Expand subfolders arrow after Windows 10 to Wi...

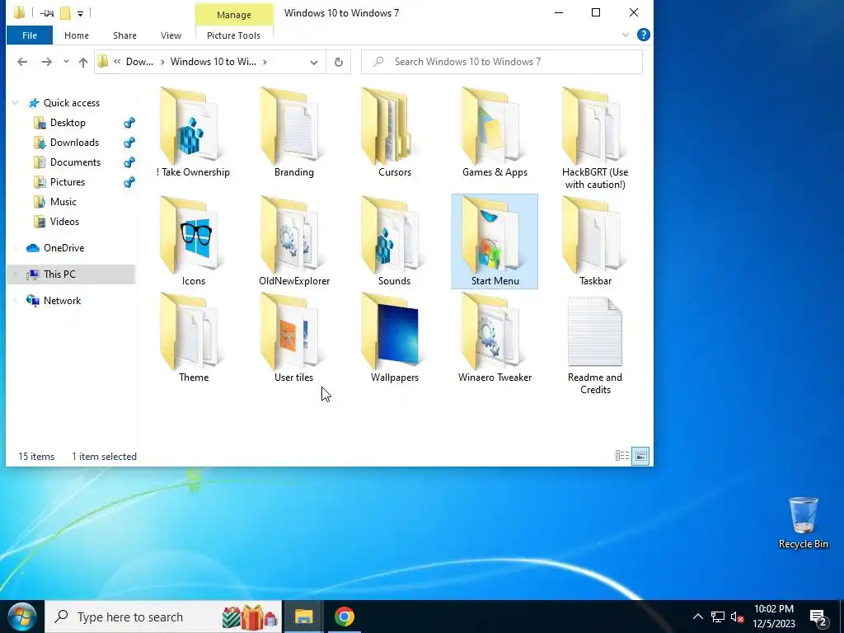(x=265, y=62)
